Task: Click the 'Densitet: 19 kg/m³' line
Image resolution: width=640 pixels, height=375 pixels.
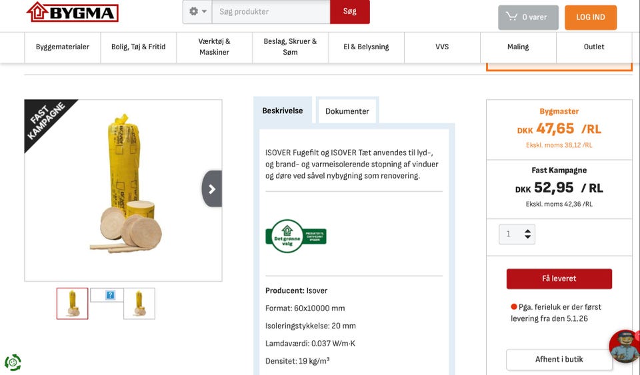Action: [x=297, y=361]
